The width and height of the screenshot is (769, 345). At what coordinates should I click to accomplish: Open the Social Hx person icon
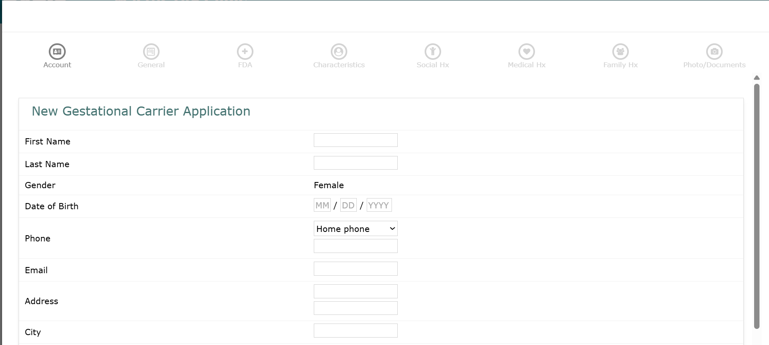[432, 52]
